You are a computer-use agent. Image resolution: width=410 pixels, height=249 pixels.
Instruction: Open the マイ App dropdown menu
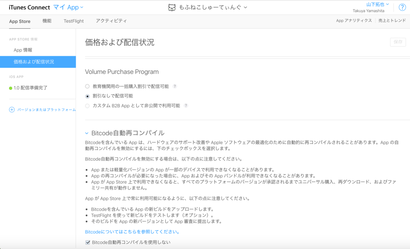(x=68, y=7)
